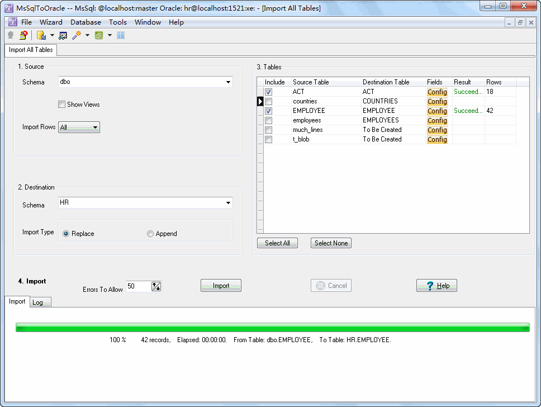Click the COUNTRIES destination table cell
This screenshot has height=407, width=541.
click(x=393, y=102)
